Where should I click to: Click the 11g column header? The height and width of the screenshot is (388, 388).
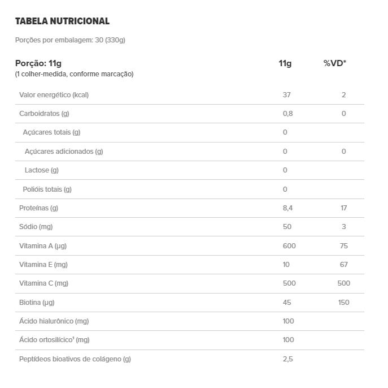[x=285, y=63]
